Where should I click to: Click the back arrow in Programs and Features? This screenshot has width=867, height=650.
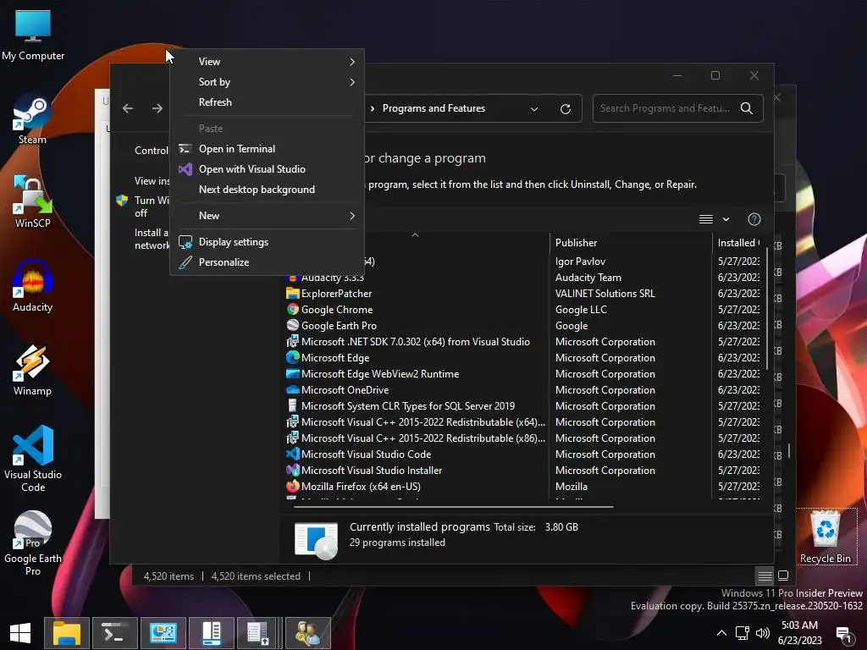point(128,108)
